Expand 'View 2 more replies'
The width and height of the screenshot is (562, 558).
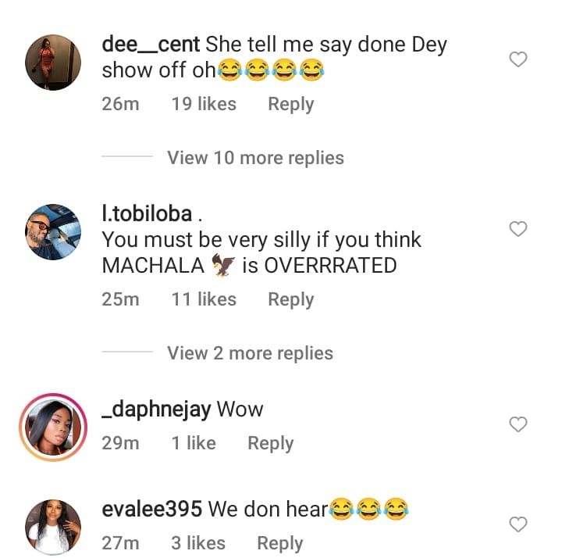coord(250,353)
